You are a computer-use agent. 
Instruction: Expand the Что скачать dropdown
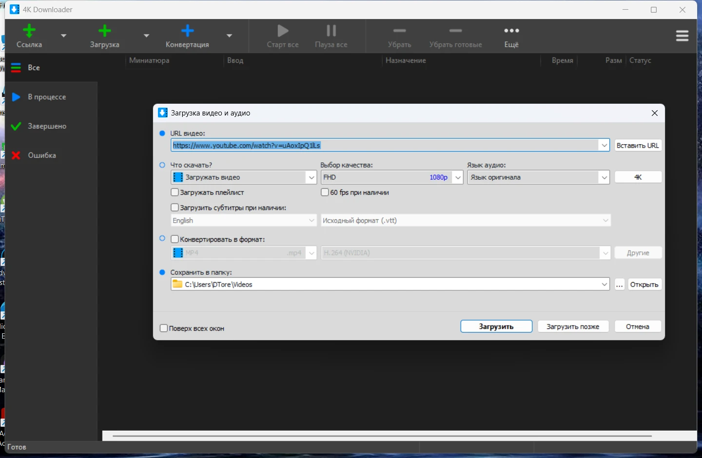(x=312, y=177)
